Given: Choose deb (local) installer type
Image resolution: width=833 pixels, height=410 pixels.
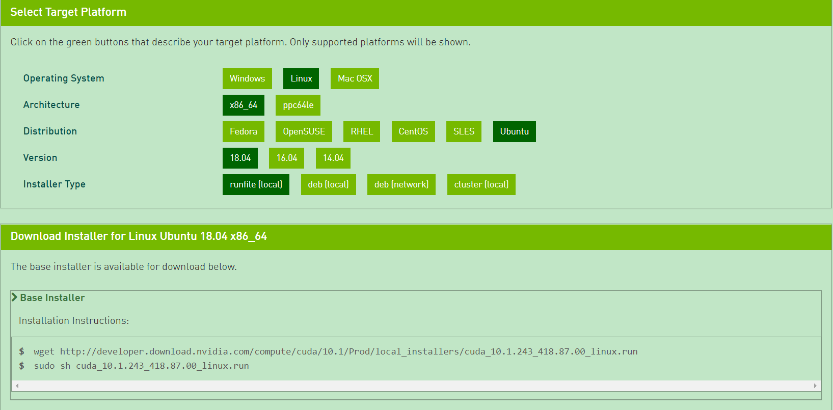Looking at the screenshot, I should (x=328, y=184).
